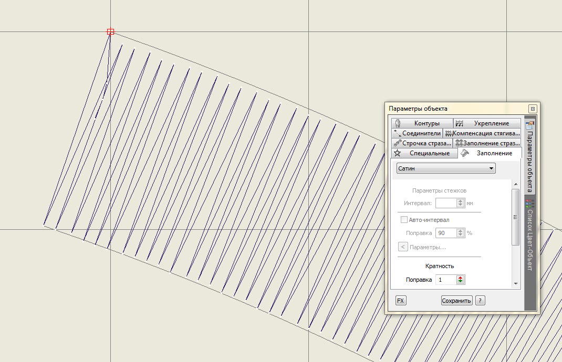Click the Кратность Поправка value field
Viewport: 562px width, 362px height.
(x=445, y=280)
